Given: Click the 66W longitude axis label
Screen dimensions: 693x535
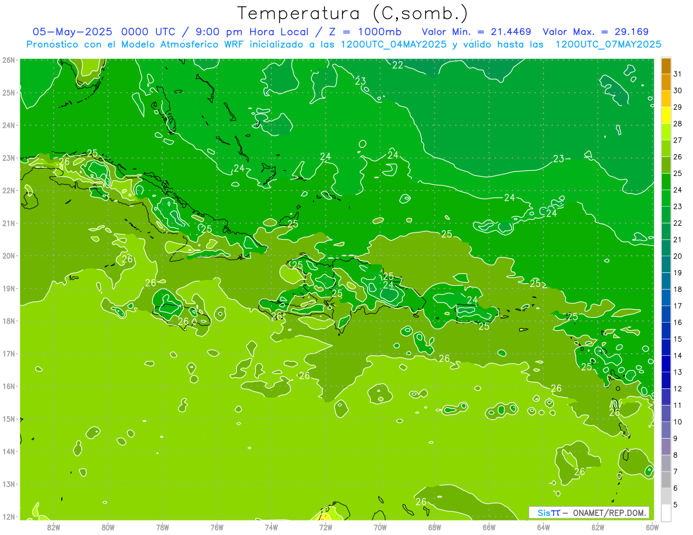Looking at the screenshot, I should [489, 527].
